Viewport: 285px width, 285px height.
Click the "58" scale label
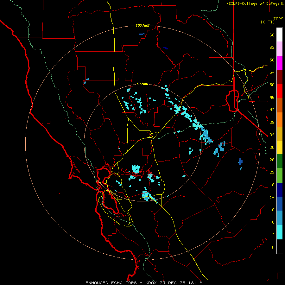pyautogui.click(x=272, y=60)
